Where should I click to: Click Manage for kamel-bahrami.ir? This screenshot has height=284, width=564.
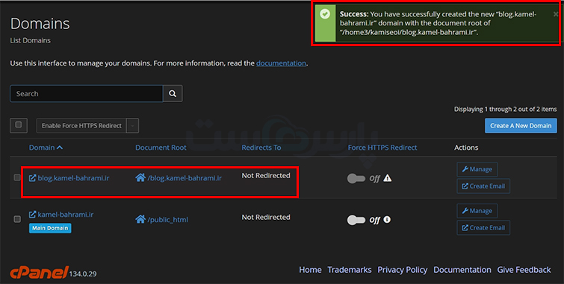click(477, 211)
